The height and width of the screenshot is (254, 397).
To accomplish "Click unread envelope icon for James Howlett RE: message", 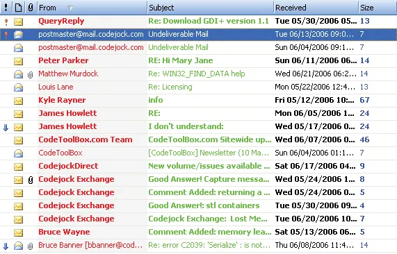I will coord(18,114).
